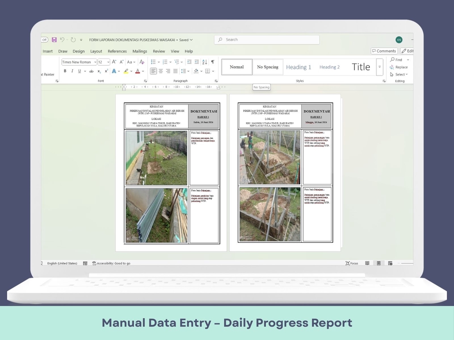Increase font size with grow icon
The image size is (454, 340).
114,62
